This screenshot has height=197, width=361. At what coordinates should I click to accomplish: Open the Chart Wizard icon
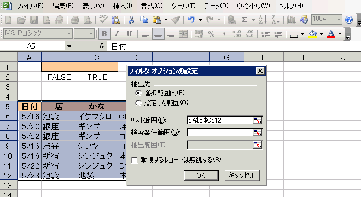pos(291,20)
